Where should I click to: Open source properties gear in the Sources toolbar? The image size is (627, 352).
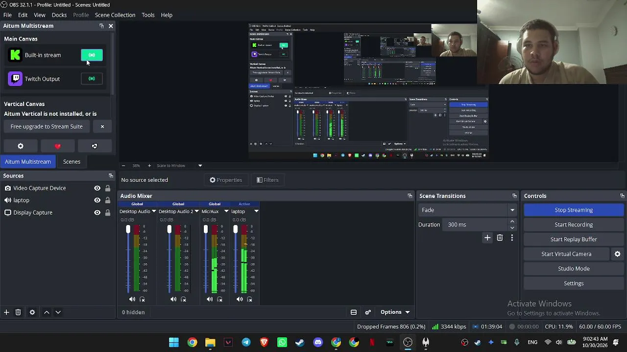click(32, 312)
